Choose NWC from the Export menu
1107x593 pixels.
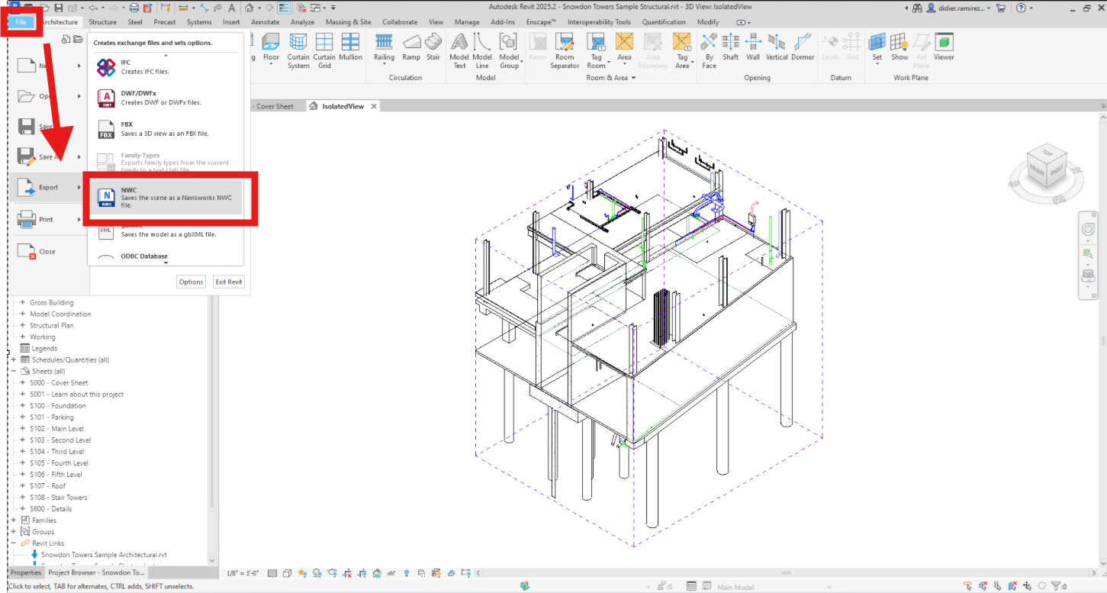[x=168, y=195]
